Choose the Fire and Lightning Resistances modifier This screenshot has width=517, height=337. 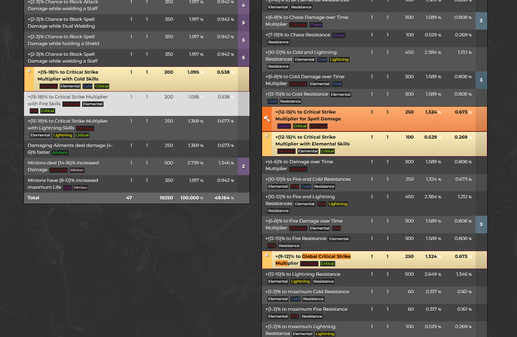point(374,204)
